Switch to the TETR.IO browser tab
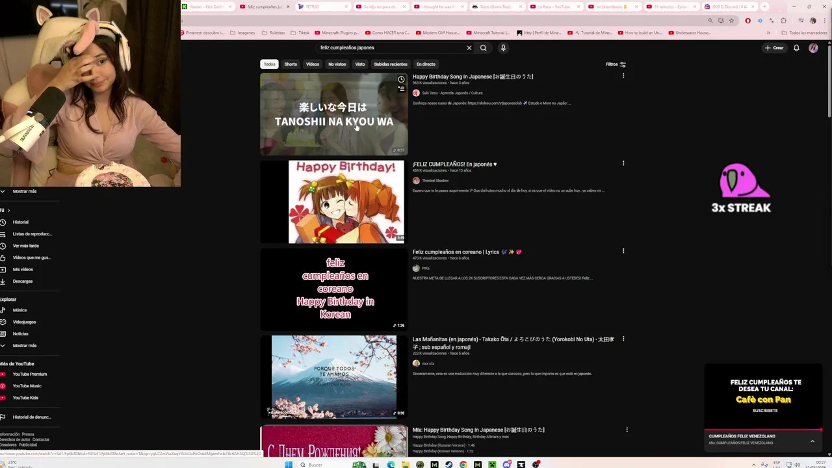Image resolution: width=832 pixels, height=468 pixels. click(x=322, y=6)
